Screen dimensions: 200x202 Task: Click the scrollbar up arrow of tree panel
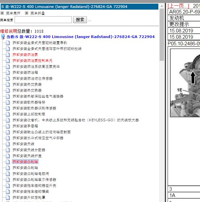click(x=162, y=6)
